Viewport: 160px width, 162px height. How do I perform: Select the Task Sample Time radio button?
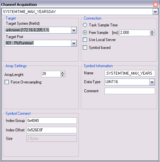click(x=85, y=25)
